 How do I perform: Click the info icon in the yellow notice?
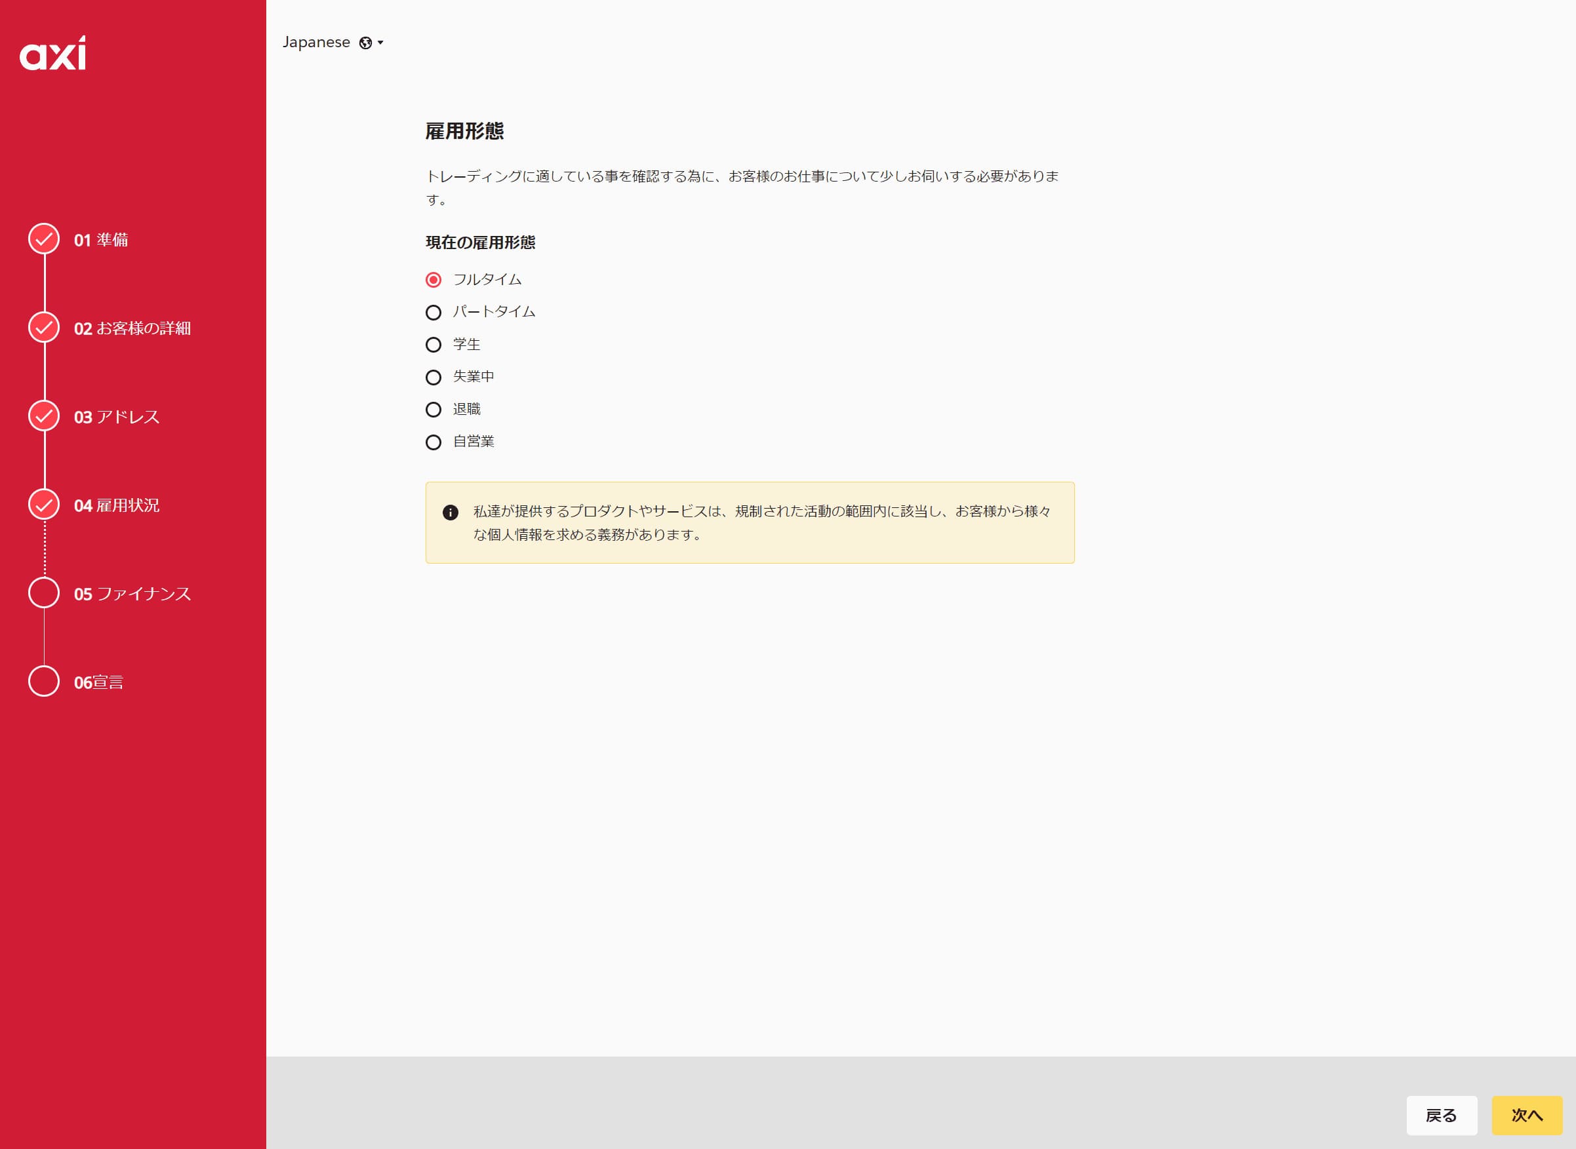tap(450, 513)
